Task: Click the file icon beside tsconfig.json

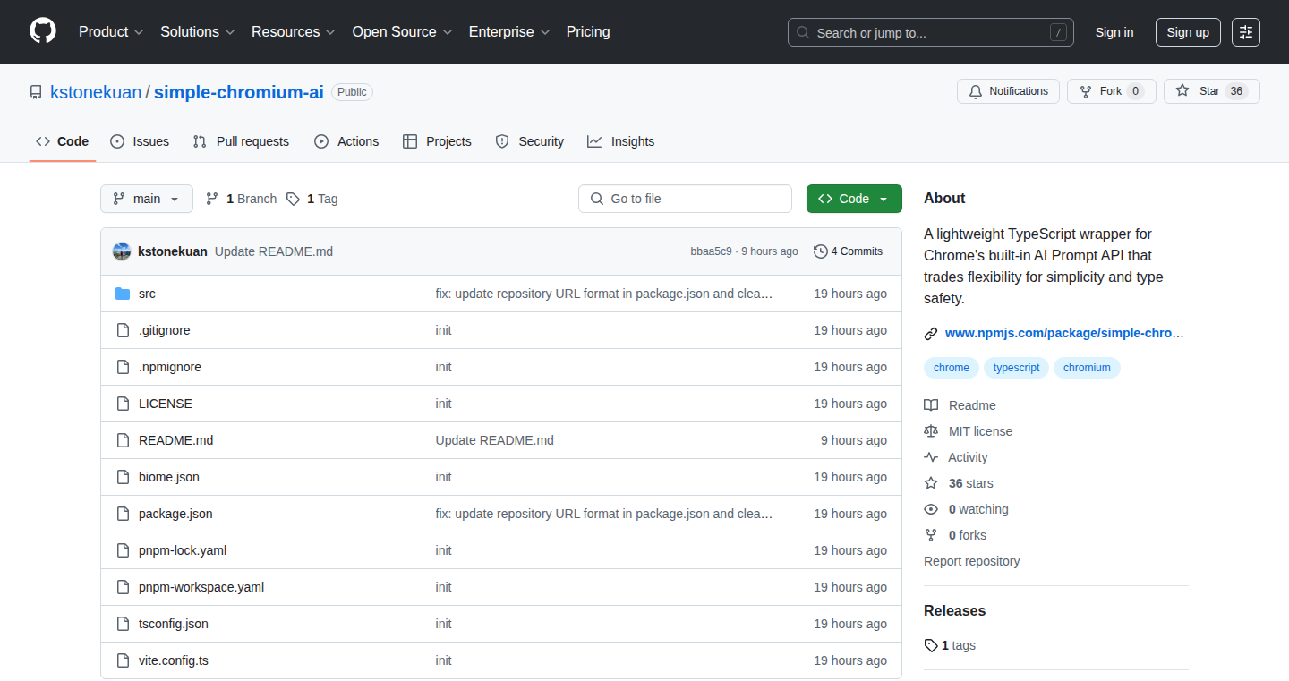Action: pyautogui.click(x=123, y=624)
